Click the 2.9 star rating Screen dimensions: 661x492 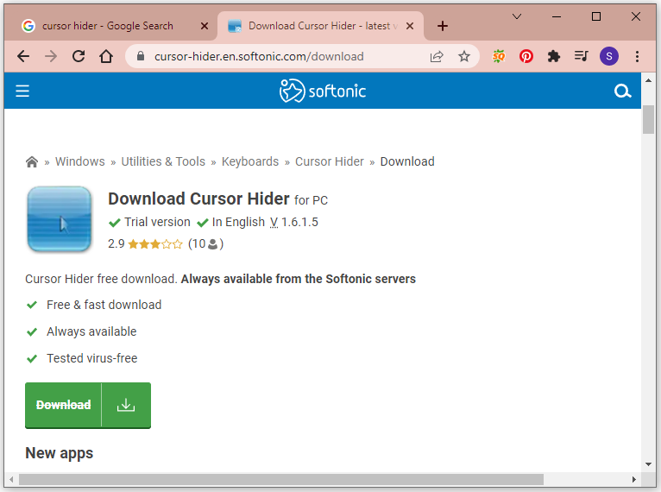pos(146,243)
